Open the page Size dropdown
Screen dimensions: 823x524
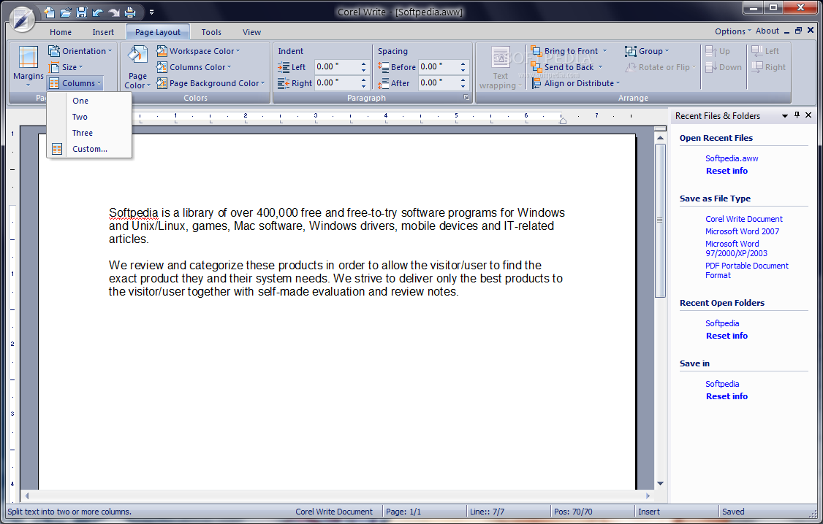66,67
